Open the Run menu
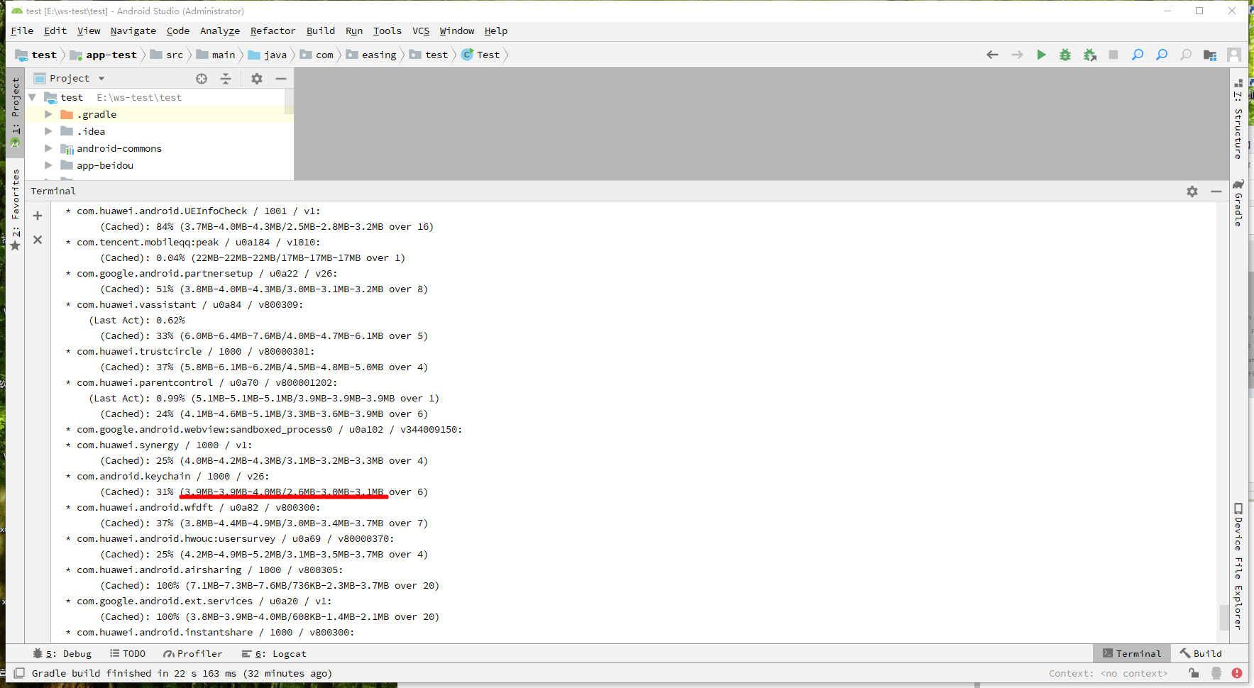The height and width of the screenshot is (688, 1254). [354, 31]
